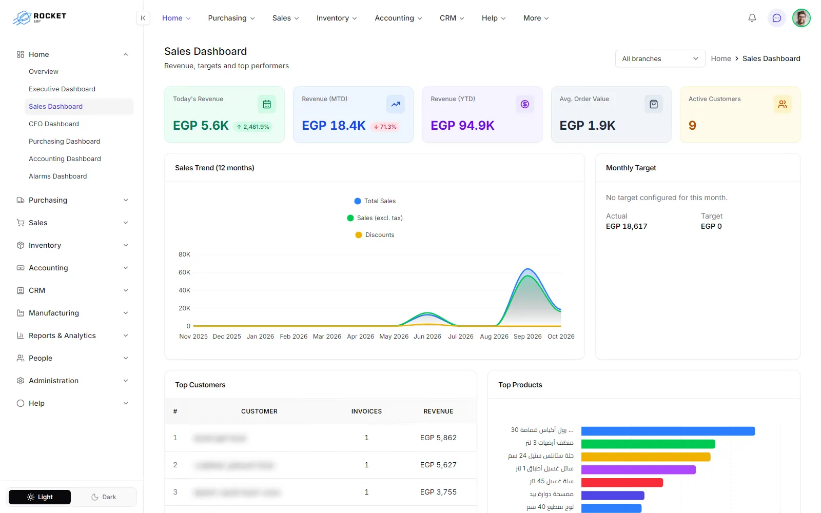
Task: Click the EGP 5,862 revenue cell
Action: coord(438,438)
